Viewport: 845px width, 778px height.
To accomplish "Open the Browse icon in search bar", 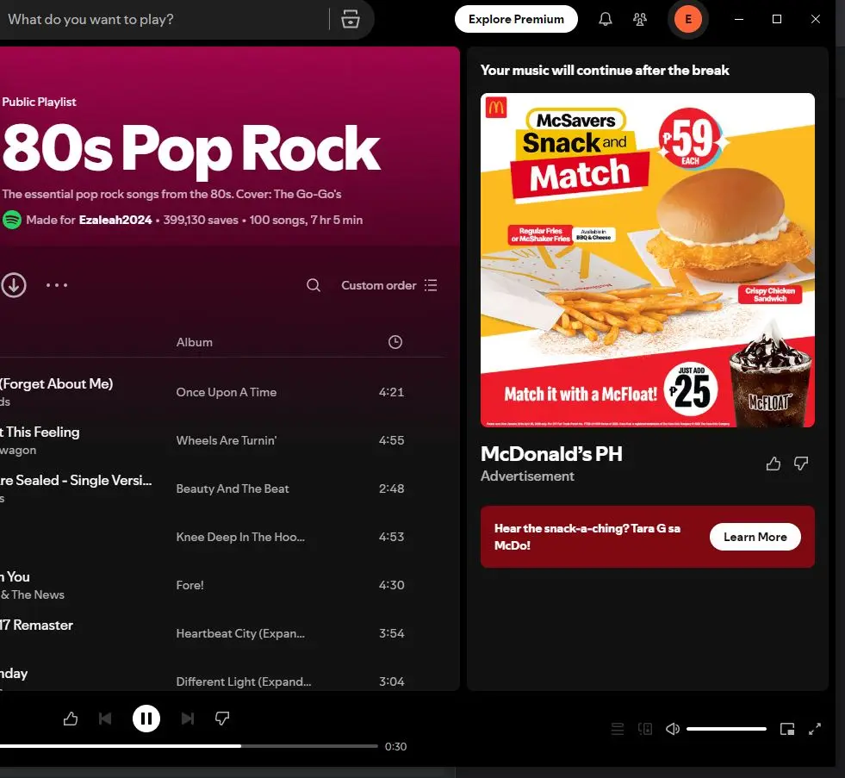I will (351, 19).
